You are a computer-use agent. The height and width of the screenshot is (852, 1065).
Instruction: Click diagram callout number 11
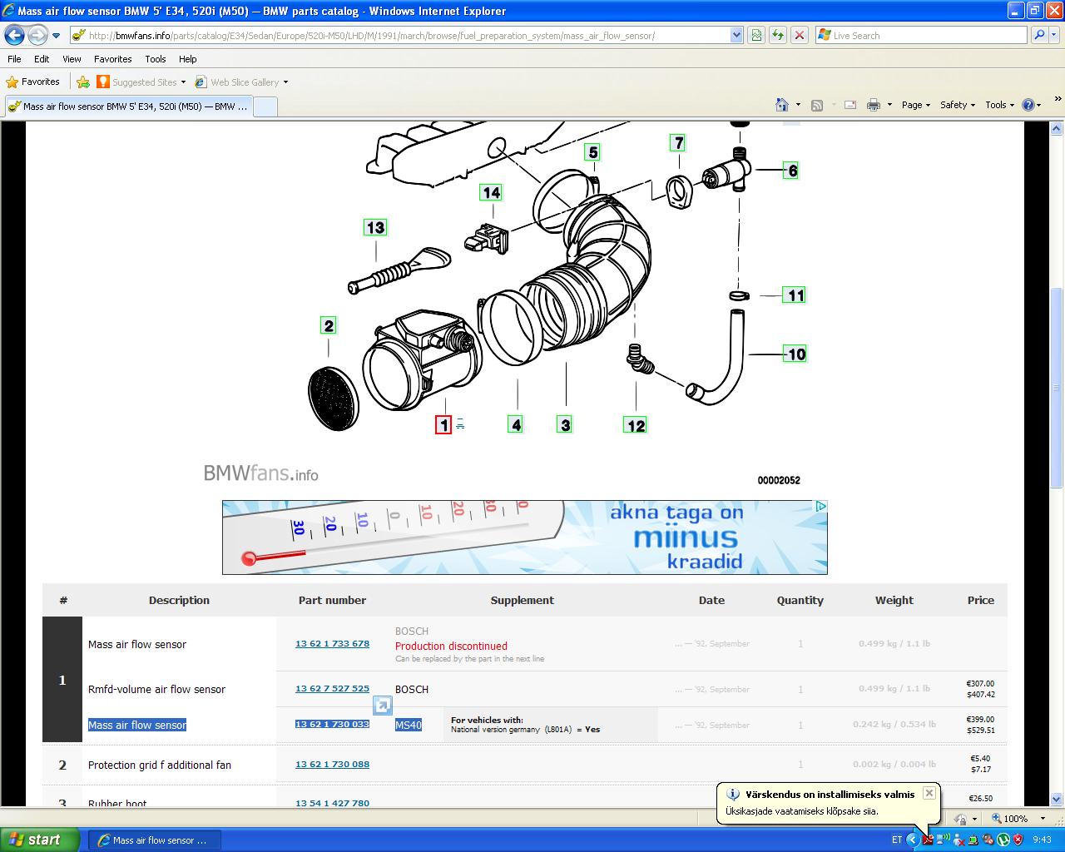click(795, 295)
